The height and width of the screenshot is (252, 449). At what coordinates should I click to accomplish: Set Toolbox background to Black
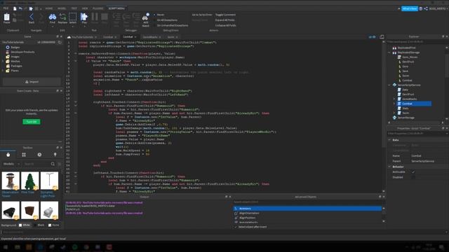pos(39,225)
